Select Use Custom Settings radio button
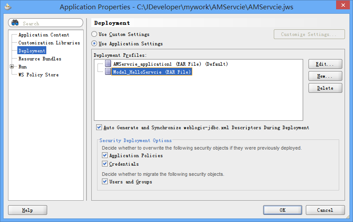 (94, 34)
